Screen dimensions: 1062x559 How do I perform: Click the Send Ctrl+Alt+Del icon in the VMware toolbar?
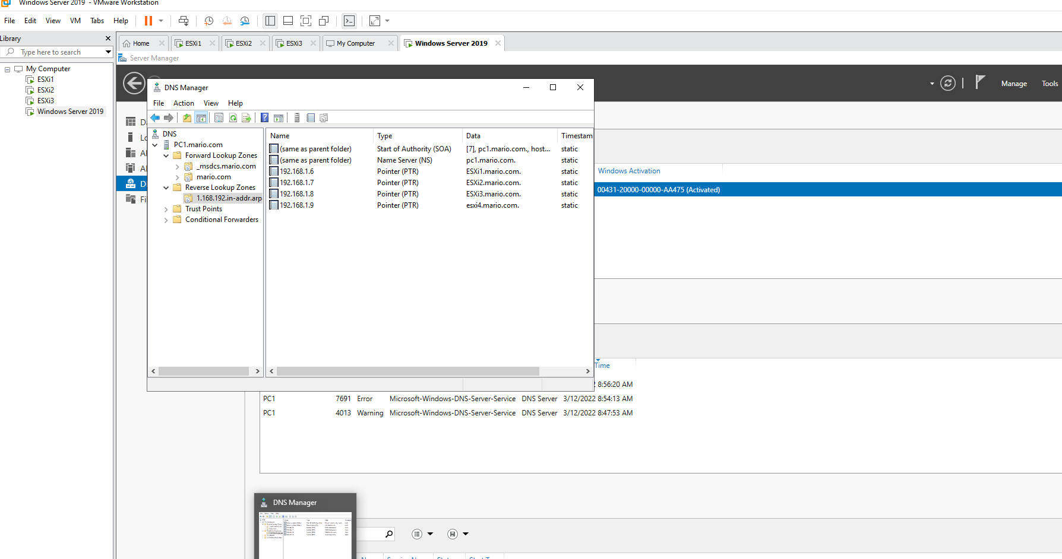[x=184, y=21]
